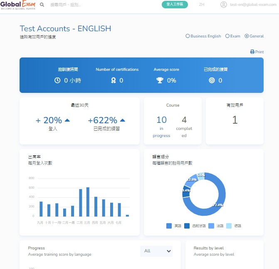Click the certification ribbon icon
The image size is (279, 269).
coord(113,80)
